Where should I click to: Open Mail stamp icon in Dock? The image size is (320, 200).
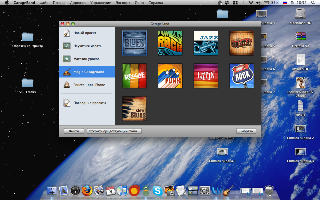64,191
